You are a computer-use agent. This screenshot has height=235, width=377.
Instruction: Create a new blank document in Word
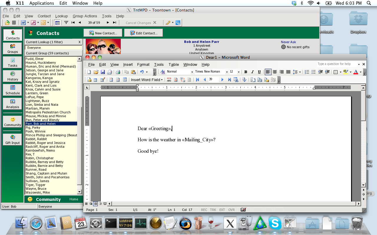(x=89, y=72)
